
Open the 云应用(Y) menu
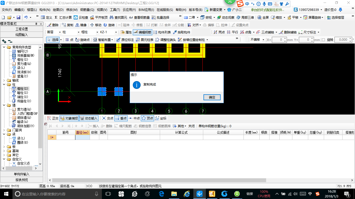click(x=129, y=10)
